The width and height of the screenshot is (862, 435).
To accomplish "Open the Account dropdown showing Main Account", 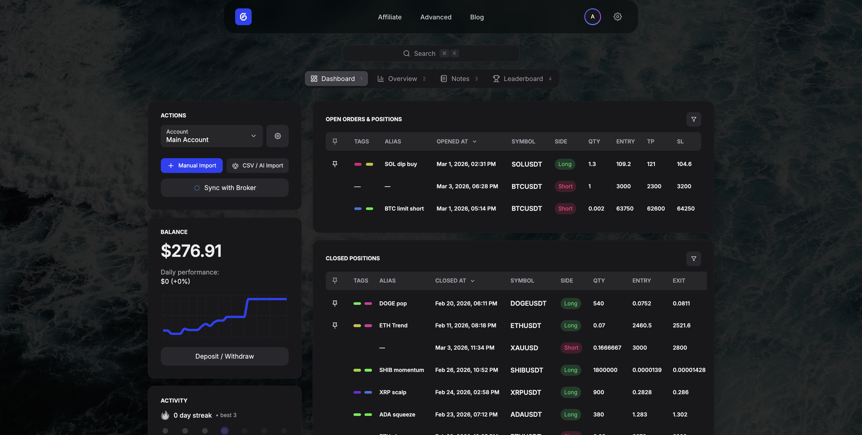I will pos(211,136).
